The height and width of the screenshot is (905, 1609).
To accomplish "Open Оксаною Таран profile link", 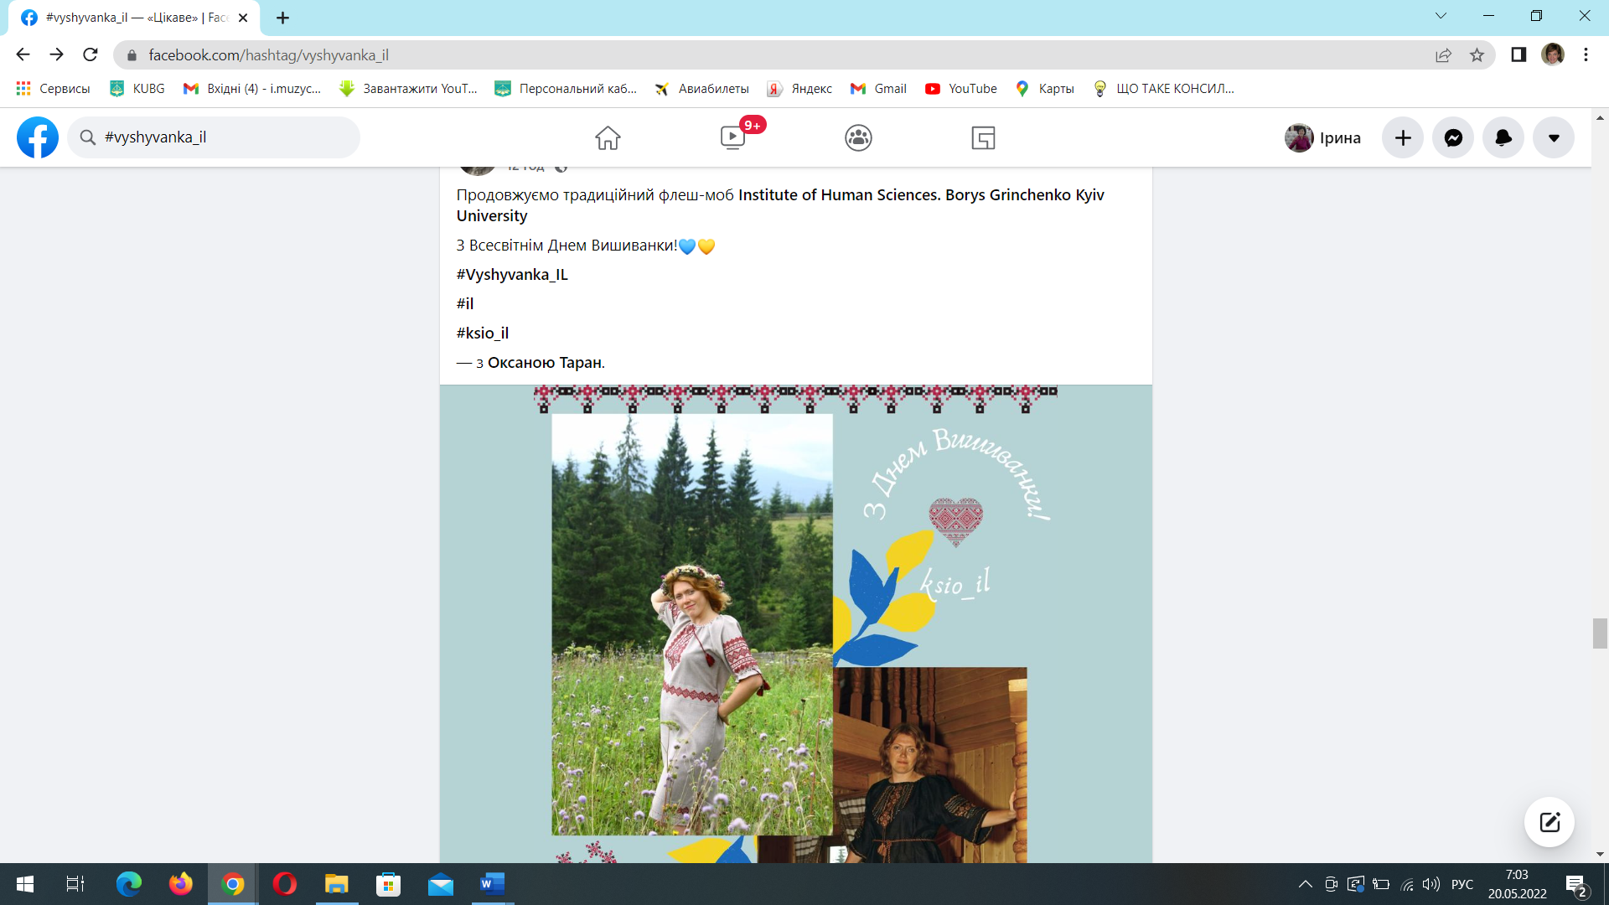I will point(545,362).
